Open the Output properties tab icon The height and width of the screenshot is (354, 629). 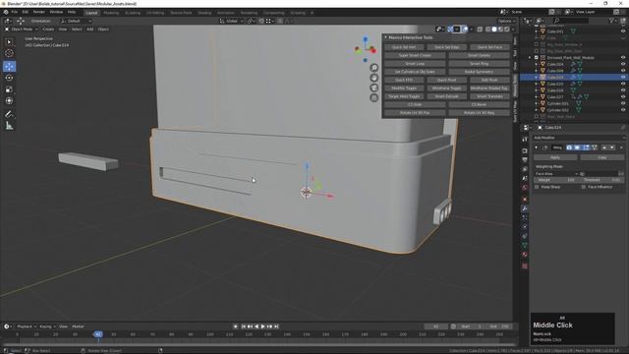click(525, 159)
